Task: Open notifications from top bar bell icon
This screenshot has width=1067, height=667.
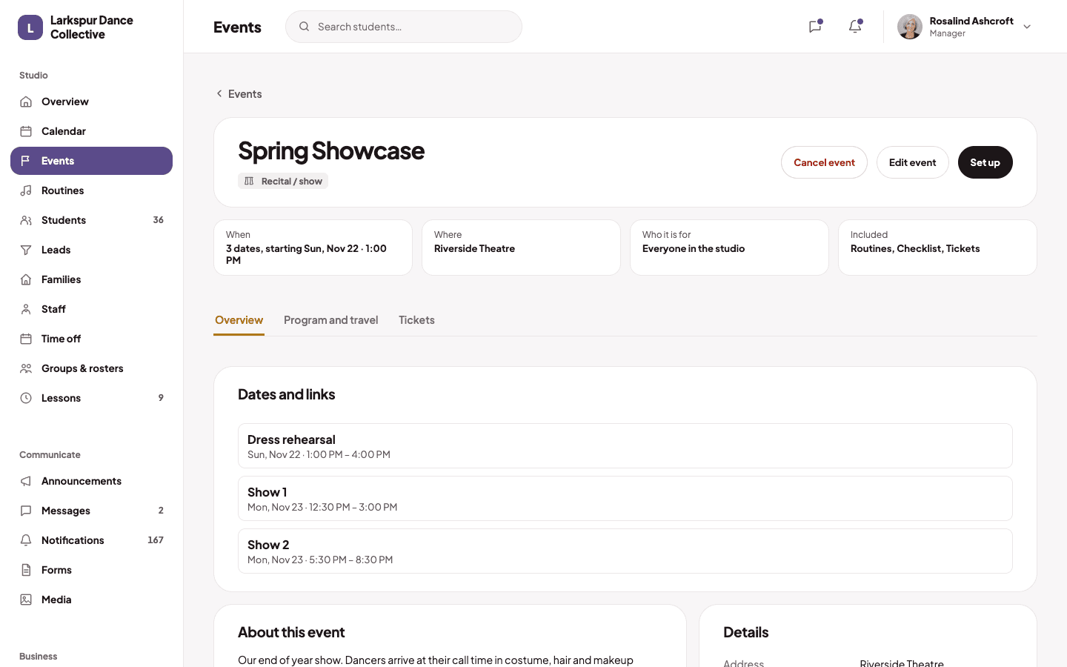Action: pyautogui.click(x=855, y=27)
